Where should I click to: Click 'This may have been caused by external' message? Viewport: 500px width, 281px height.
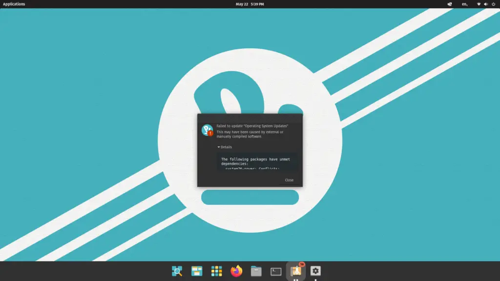(250, 134)
